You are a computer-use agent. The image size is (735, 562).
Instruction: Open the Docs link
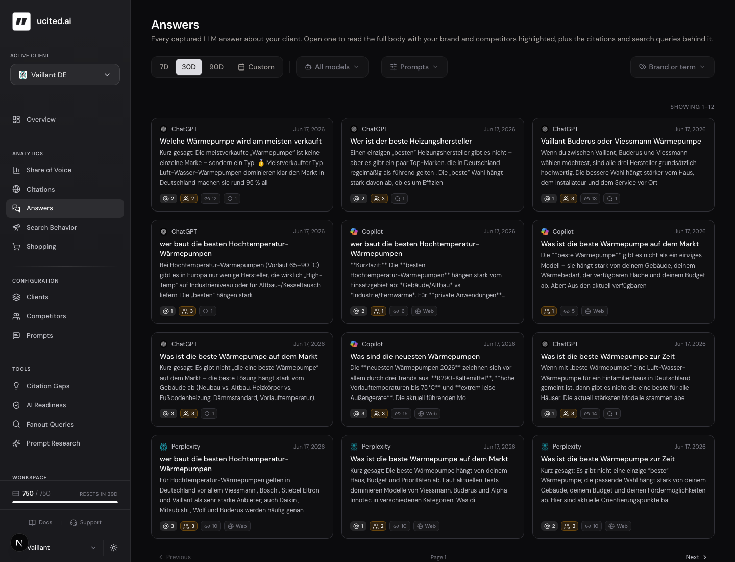pyautogui.click(x=40, y=523)
